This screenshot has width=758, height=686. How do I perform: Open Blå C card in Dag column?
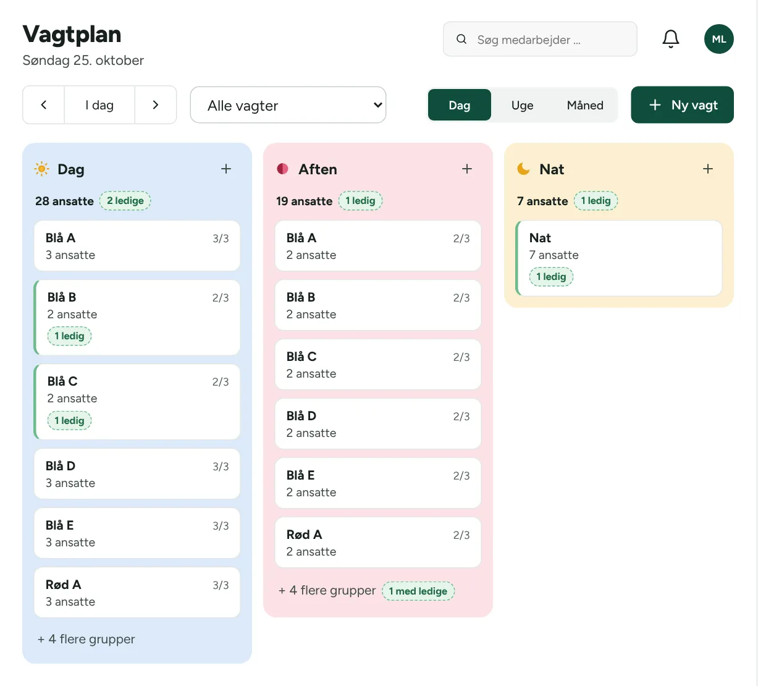pos(137,402)
